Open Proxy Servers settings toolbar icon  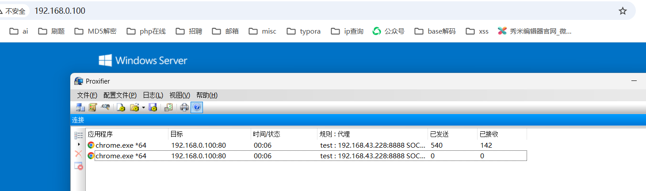[80, 107]
